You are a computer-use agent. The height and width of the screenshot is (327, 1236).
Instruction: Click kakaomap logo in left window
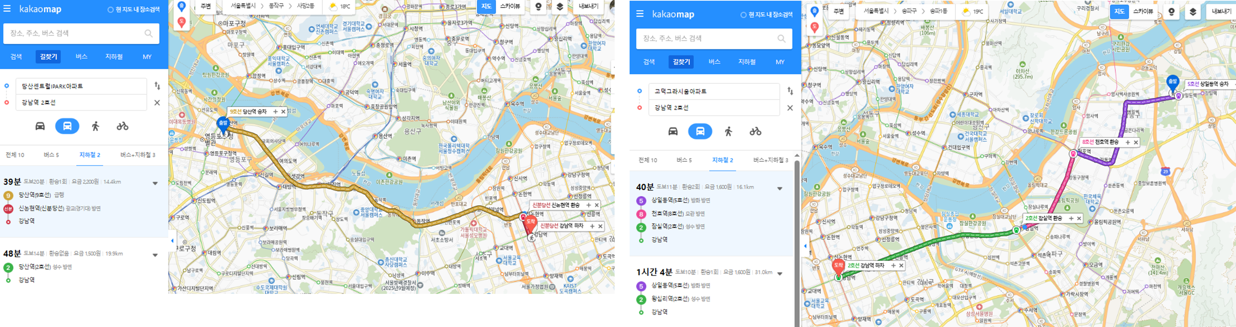click(40, 9)
